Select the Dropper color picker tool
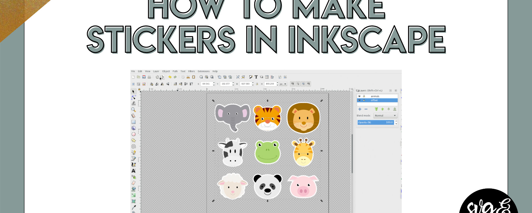Image resolution: width=532 pixels, height=213 pixels. (x=134, y=208)
